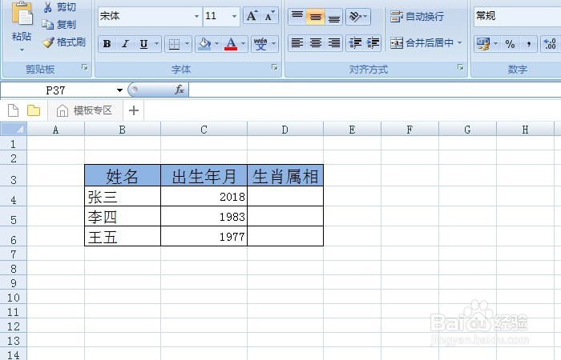561x360 pixels.
Task: Apply fill color paint bucket
Action: click(204, 44)
